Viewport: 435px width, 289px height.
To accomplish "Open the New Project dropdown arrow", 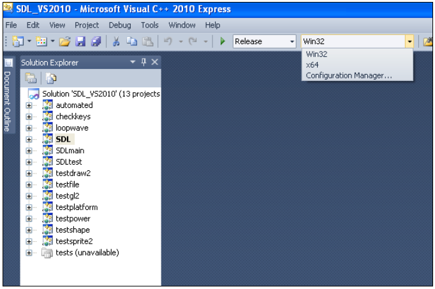I will [x=29, y=41].
